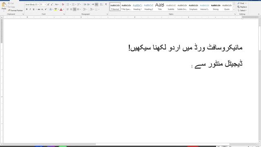Insert a bulleted list
The width and height of the screenshot is (261, 147).
click(68, 4)
